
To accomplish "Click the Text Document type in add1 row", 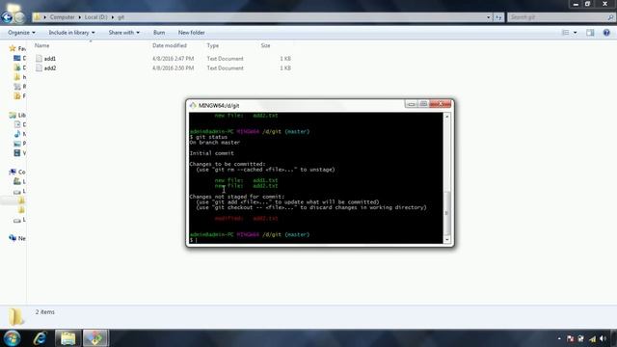I will coord(225,59).
